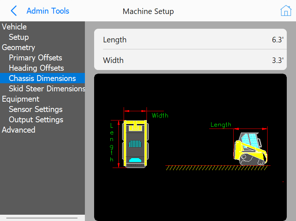Return to Admin Tools

pyautogui.click(x=48, y=11)
